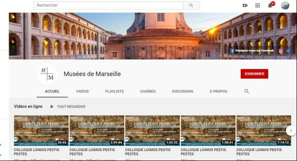297x161 pixels.
Task: Click the title under the 7:14:12 video
Action: [259, 152]
